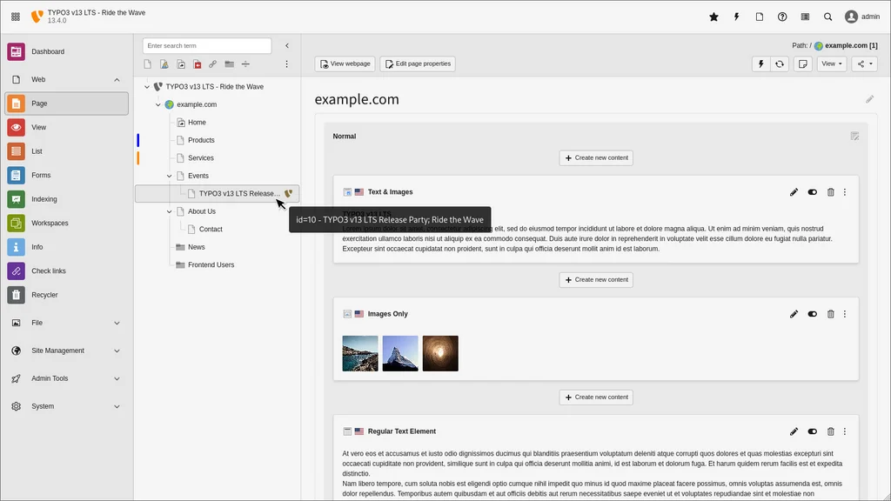Click the sticky note icon to add page note

[802, 63]
